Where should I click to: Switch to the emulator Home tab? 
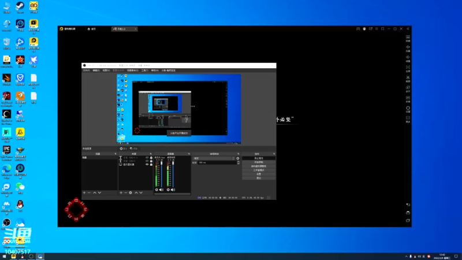[x=92, y=29]
